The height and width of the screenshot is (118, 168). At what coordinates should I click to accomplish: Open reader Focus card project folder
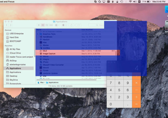click(x=21, y=57)
